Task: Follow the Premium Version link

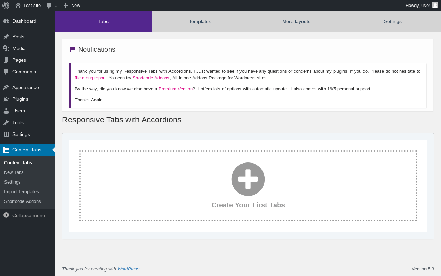Action: click(175, 89)
